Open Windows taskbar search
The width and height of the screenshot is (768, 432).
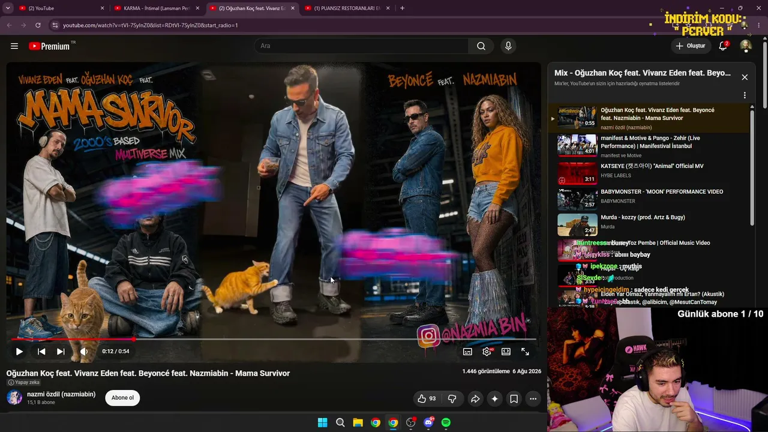click(340, 422)
